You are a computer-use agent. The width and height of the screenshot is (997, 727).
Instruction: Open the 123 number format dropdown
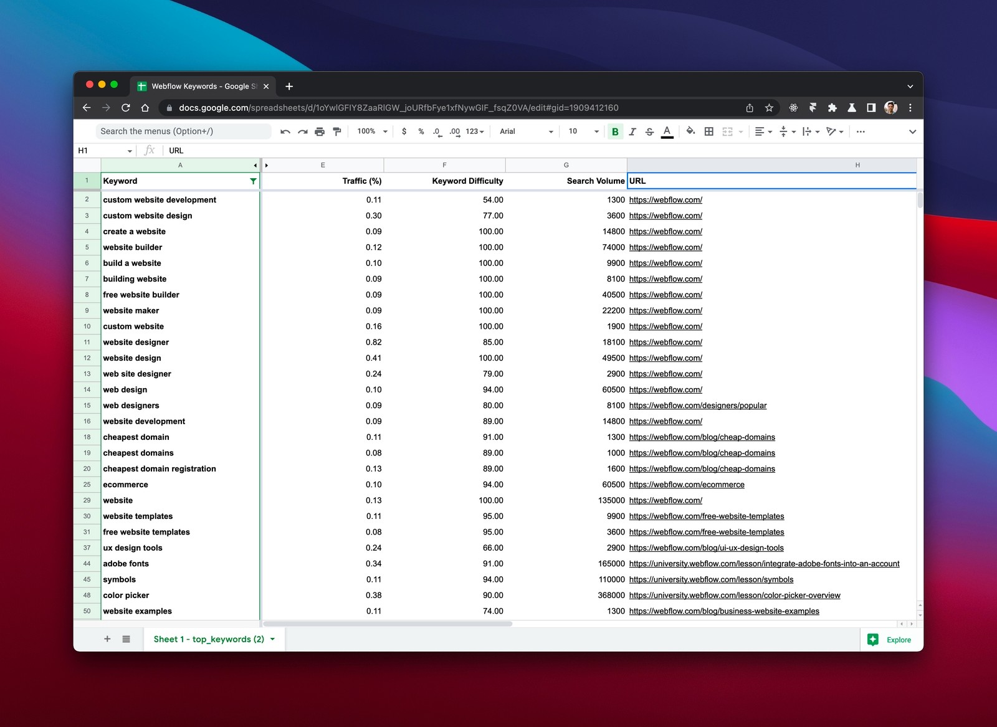[475, 131]
